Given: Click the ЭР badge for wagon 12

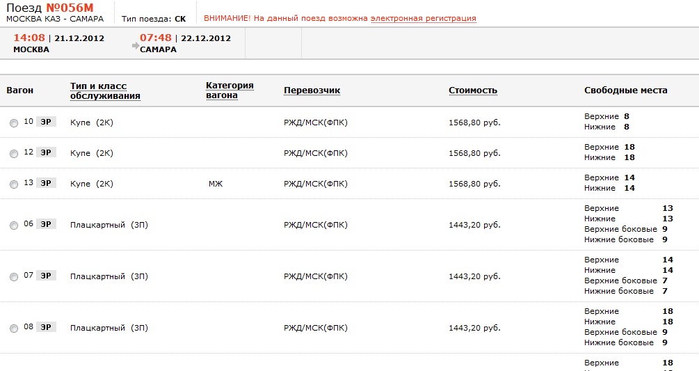Looking at the screenshot, I should (x=46, y=152).
